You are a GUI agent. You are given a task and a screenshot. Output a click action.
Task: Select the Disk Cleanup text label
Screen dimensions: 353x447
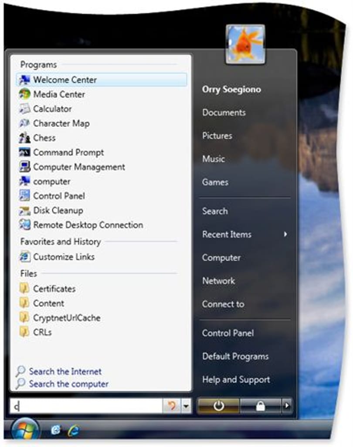pos(58,211)
